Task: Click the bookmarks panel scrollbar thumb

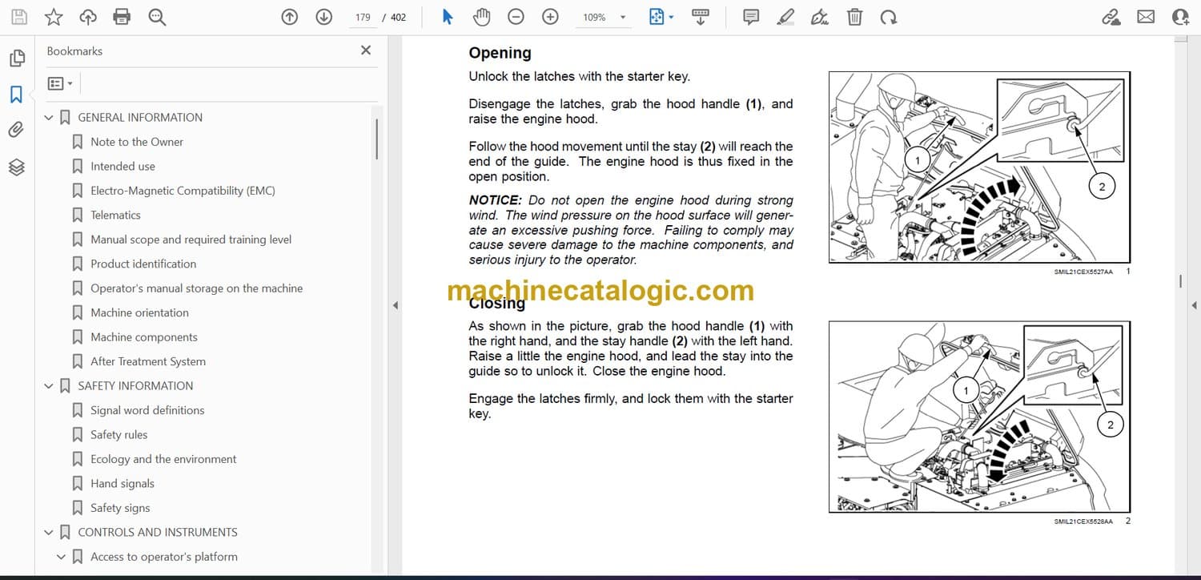Action: click(376, 139)
